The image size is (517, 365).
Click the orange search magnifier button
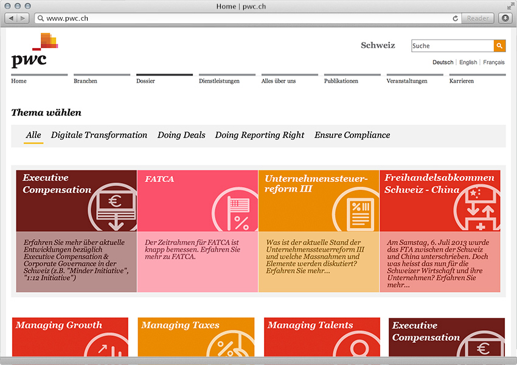click(x=499, y=46)
